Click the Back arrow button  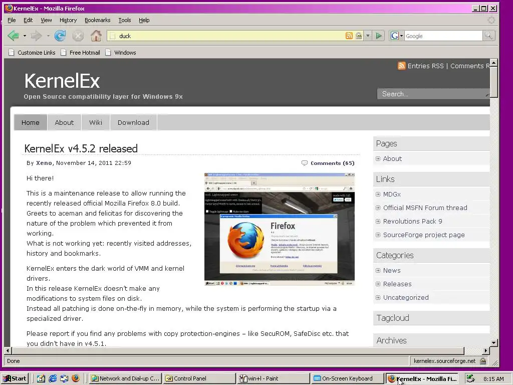pyautogui.click(x=14, y=36)
